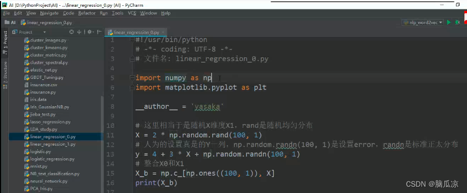Open the nlp_word2vec run configuration dropdown
Image resolution: width=467 pixels, height=193 pixels.
click(x=423, y=23)
